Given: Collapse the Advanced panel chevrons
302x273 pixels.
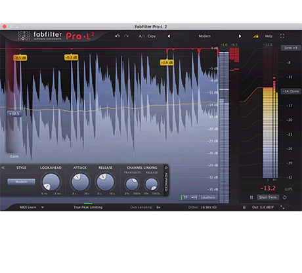Looking at the screenshot, I should (x=166, y=168).
